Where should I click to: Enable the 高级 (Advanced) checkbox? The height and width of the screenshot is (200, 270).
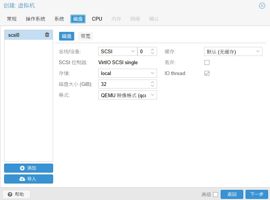[x=215, y=194]
